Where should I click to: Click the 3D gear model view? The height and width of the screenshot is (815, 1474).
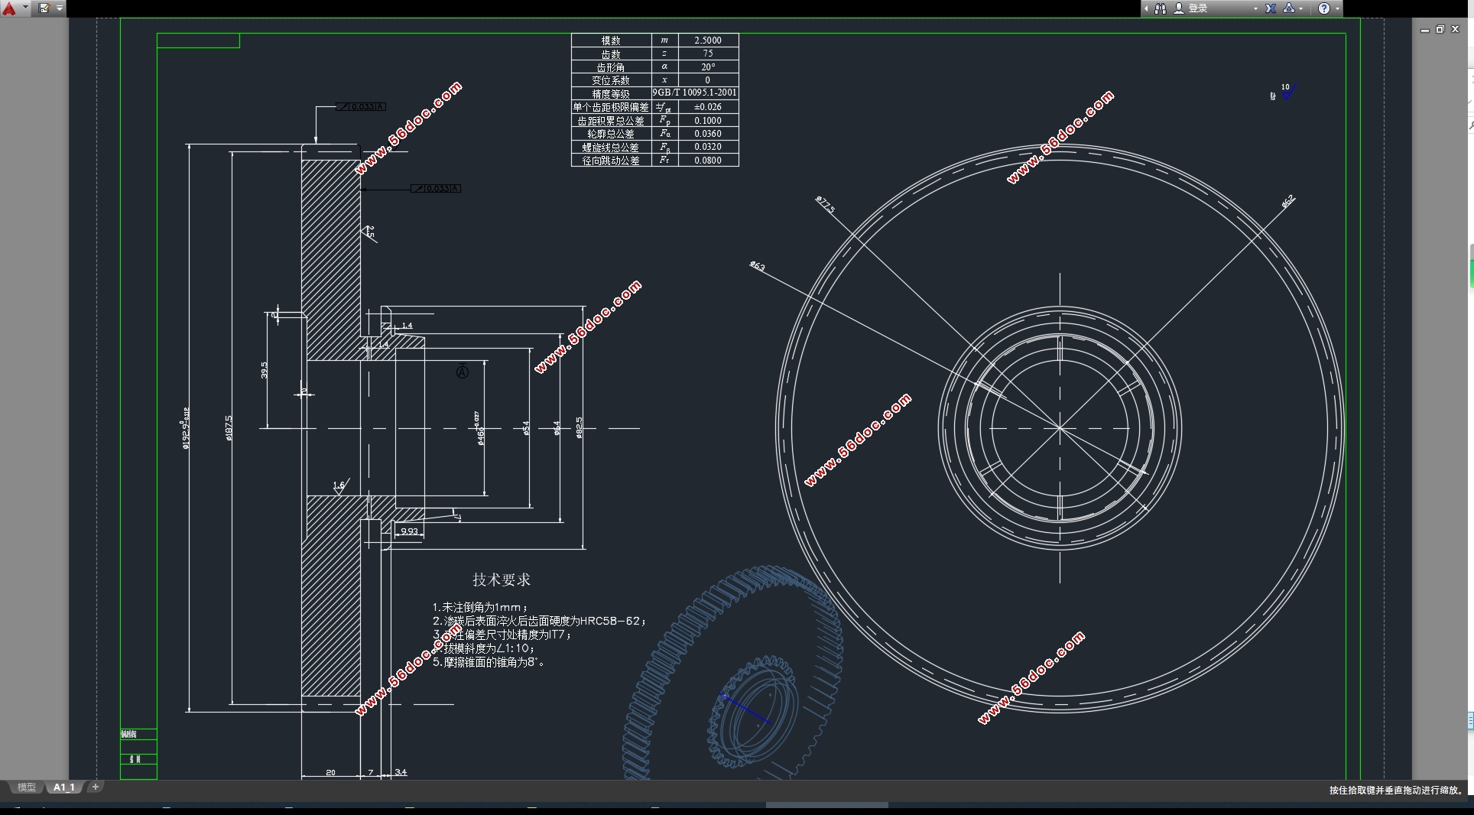734,673
